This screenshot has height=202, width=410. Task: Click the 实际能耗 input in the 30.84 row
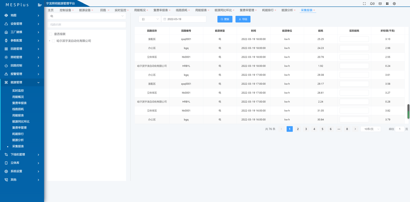pos(354,120)
